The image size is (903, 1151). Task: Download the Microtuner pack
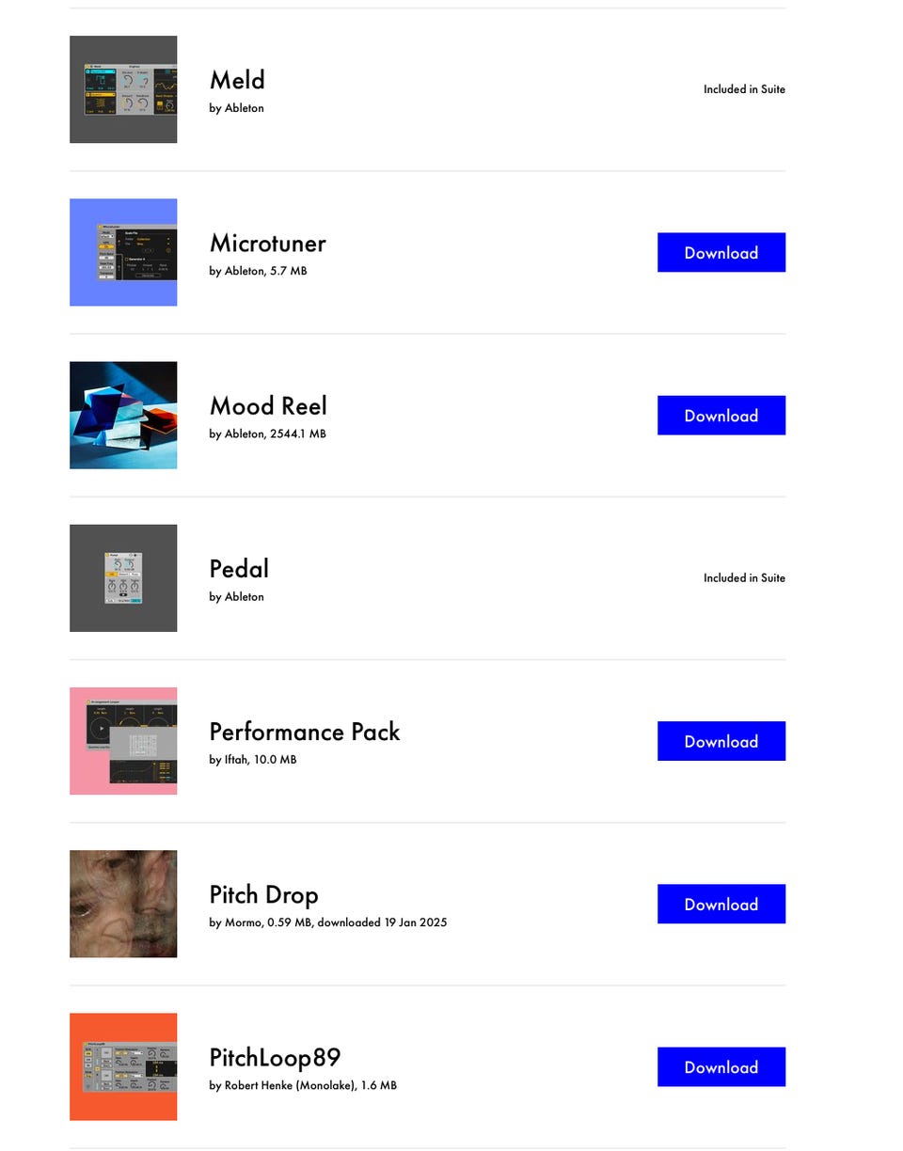[x=721, y=252]
